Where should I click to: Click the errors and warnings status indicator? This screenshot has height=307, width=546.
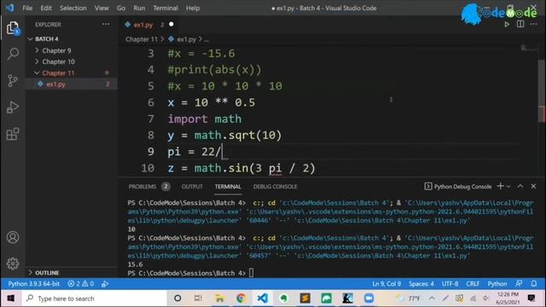click(x=81, y=284)
